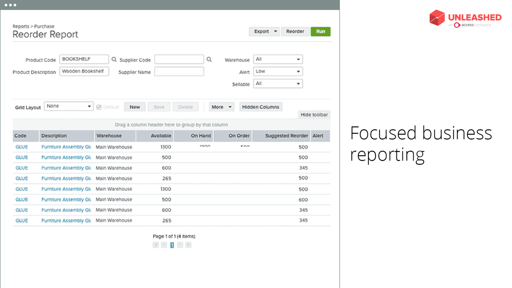Sort by the Available column header

pyautogui.click(x=155, y=136)
